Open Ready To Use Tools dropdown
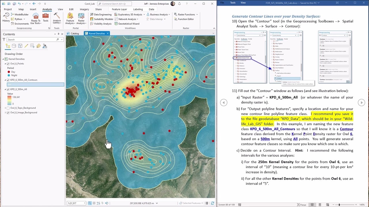Screen dimensions: 369x207 pos(36,19)
